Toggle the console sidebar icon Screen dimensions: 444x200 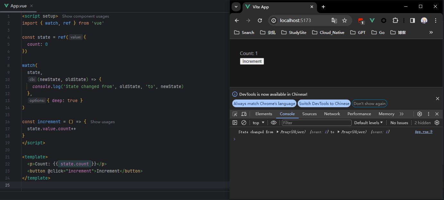235,123
